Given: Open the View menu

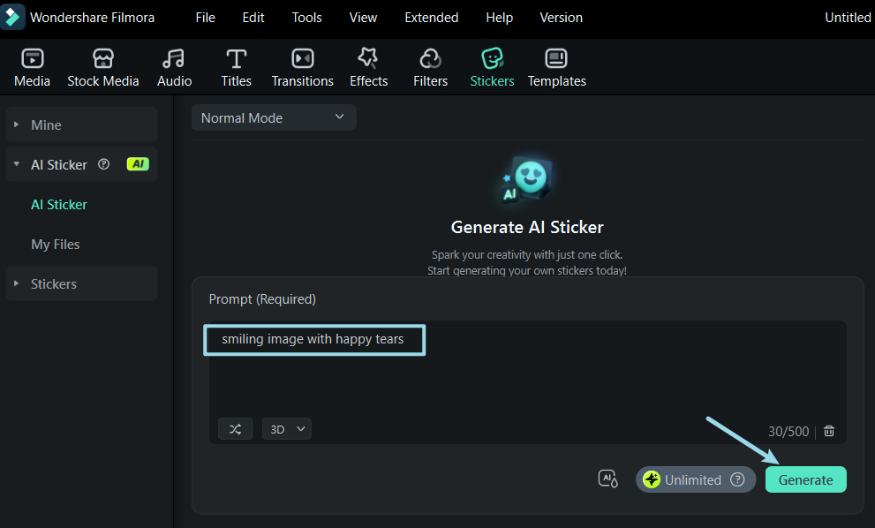Looking at the screenshot, I should [x=363, y=18].
